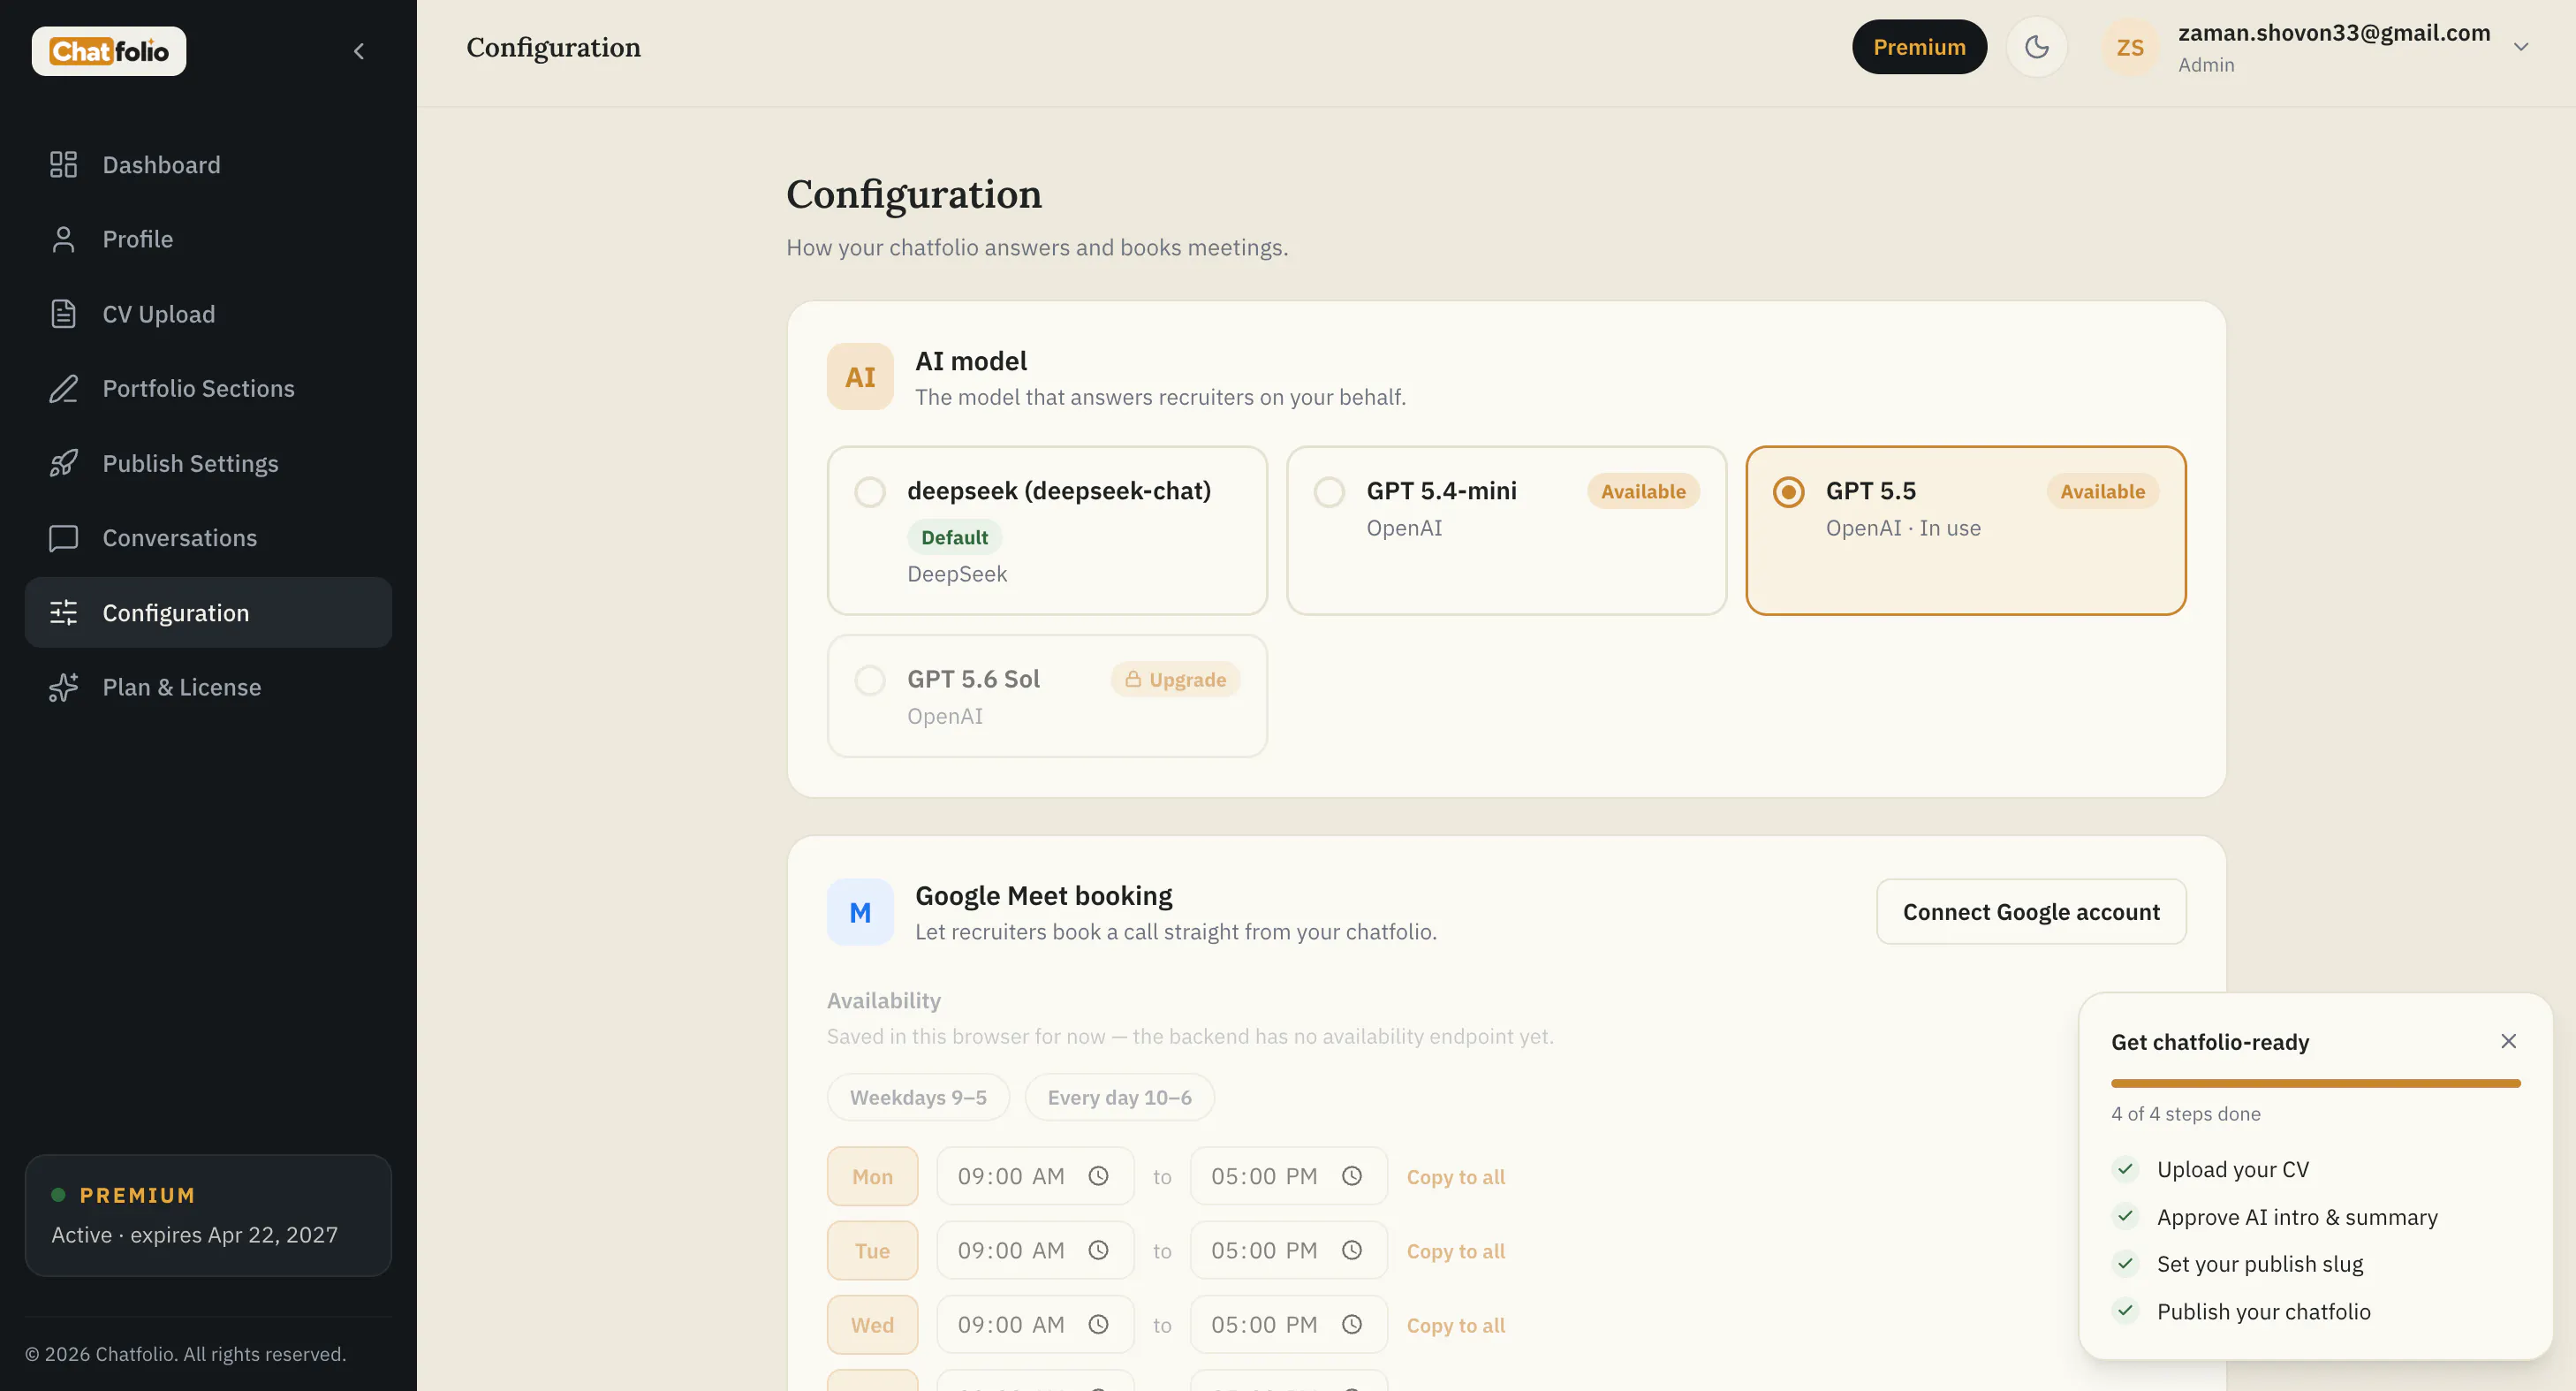2576x1391 pixels.
Task: Toggle the Mon day chip
Action: click(x=872, y=1177)
